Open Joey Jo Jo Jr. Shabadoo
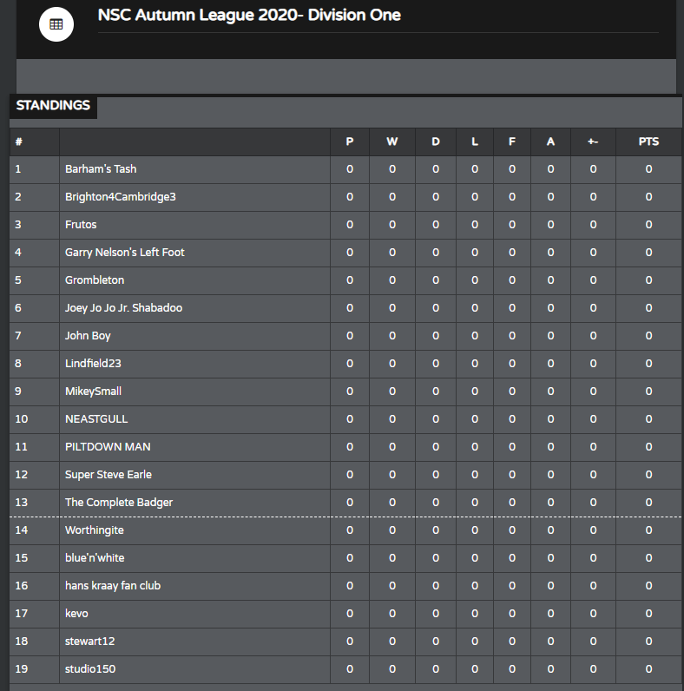Image resolution: width=684 pixels, height=691 pixels. click(x=124, y=308)
